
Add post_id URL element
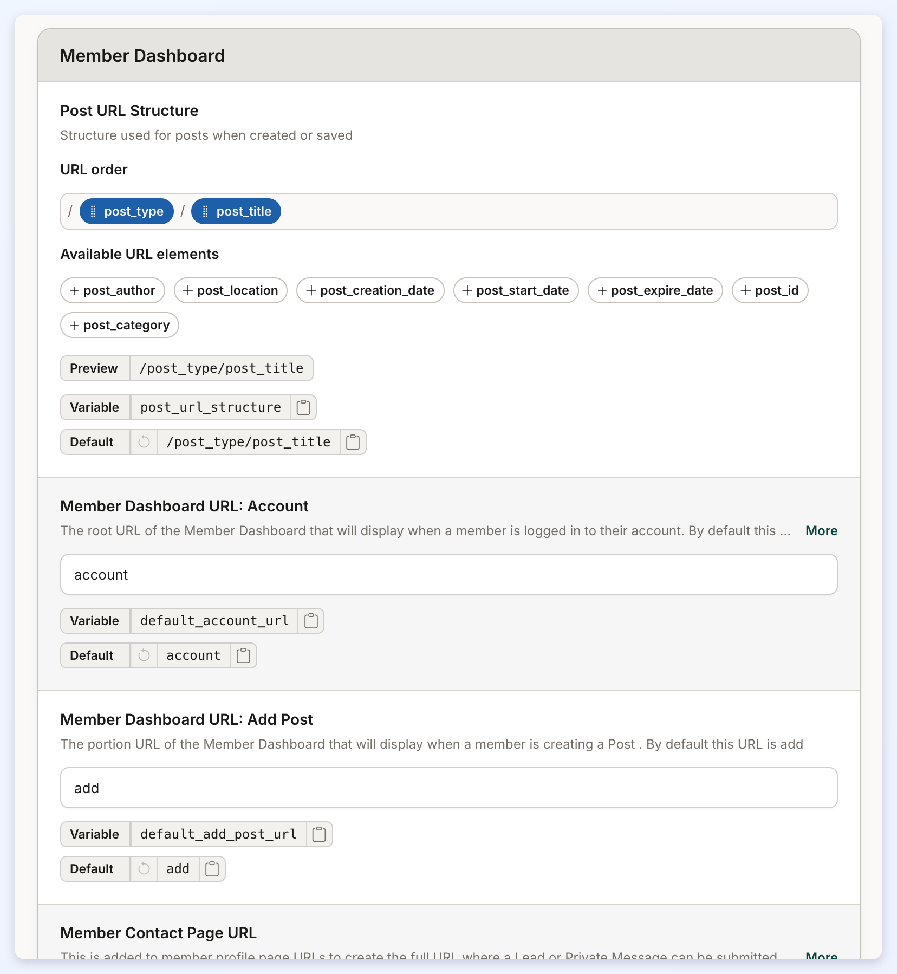tap(770, 290)
